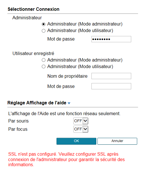Screen dimensions: 142x171
Task: Click the Sélectionner Connexion heading
Action: click(x=34, y=9)
